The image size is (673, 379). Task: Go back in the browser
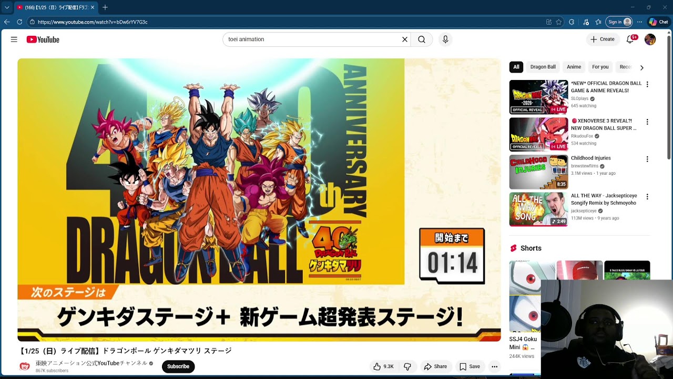pyautogui.click(x=7, y=22)
